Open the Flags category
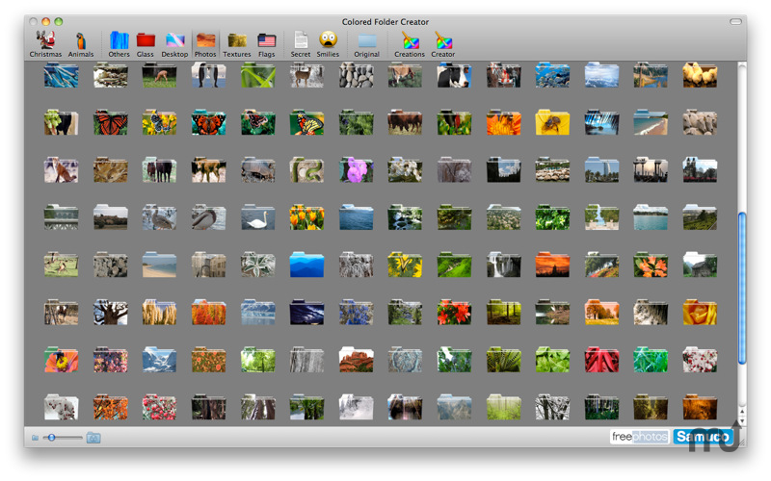 pyautogui.click(x=267, y=44)
